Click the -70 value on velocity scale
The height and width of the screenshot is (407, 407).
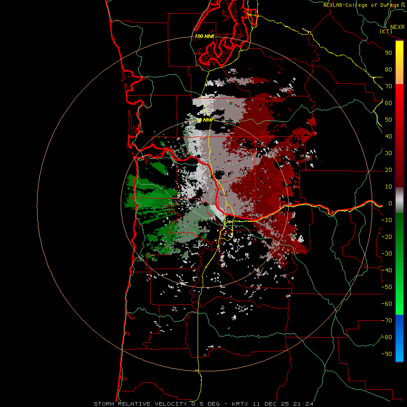pyautogui.click(x=387, y=321)
